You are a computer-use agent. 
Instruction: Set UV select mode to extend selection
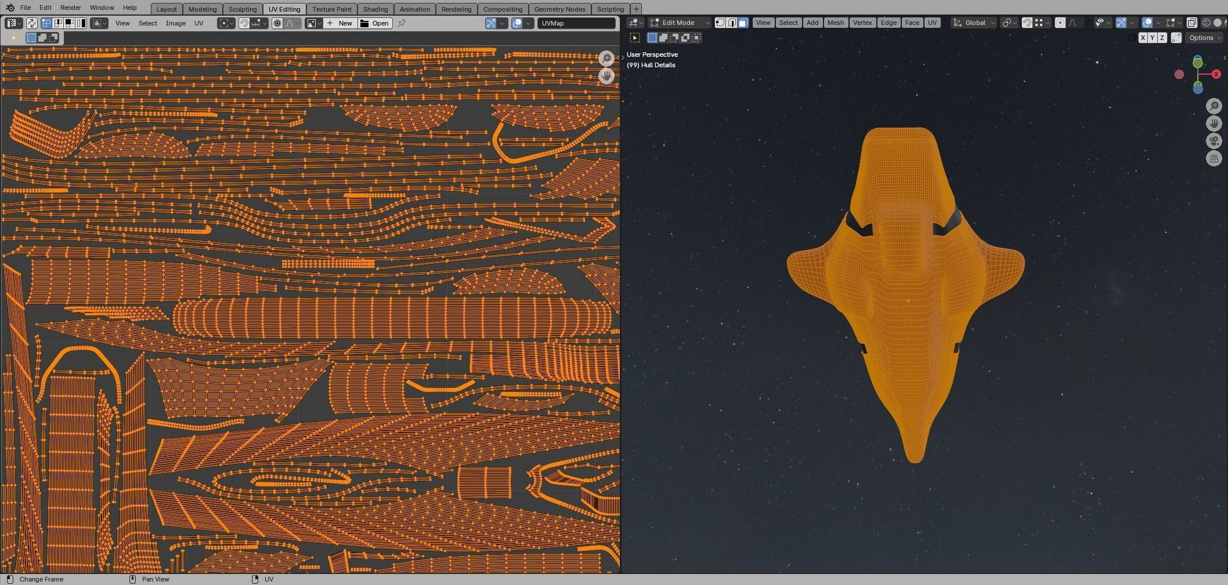42,38
